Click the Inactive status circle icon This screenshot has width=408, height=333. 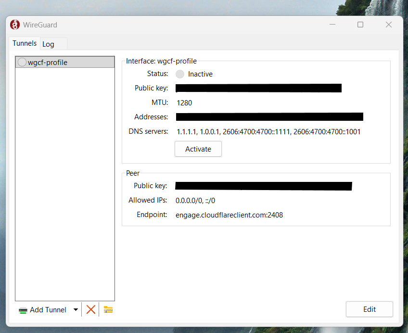pyautogui.click(x=180, y=74)
